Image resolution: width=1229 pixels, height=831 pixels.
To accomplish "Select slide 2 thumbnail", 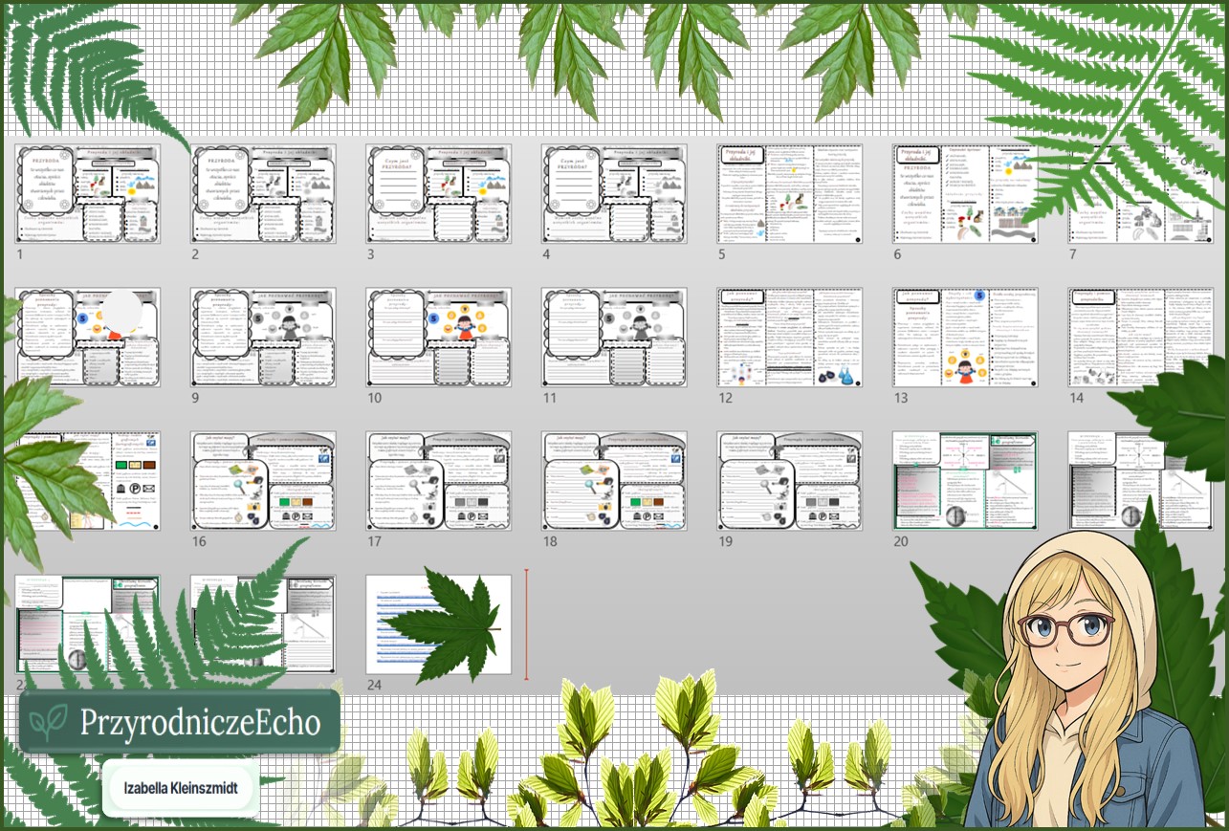I will click(263, 194).
